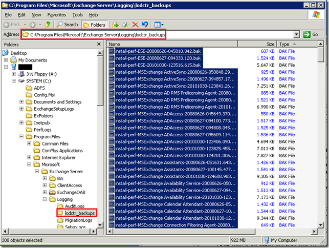Collapse the SYSTEM (C:) drive node
The image size is (329, 248).
[x=14, y=81]
